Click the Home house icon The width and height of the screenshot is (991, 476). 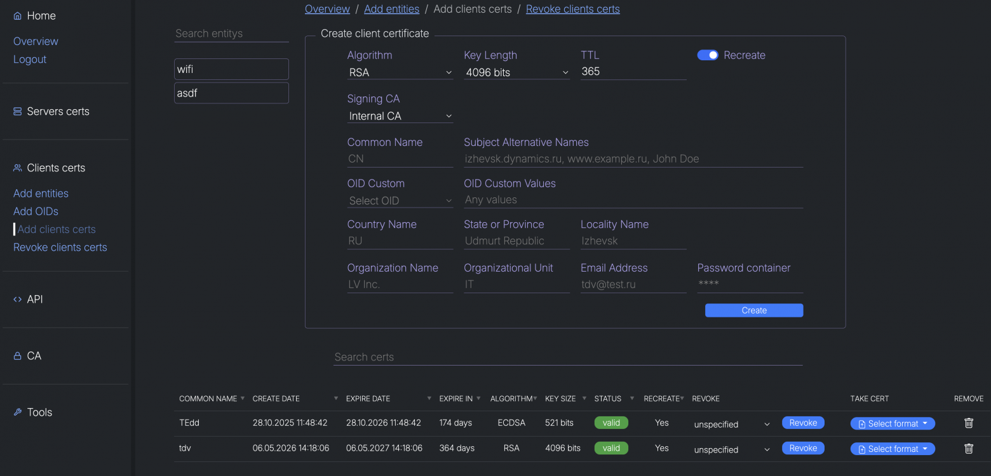[x=17, y=16]
